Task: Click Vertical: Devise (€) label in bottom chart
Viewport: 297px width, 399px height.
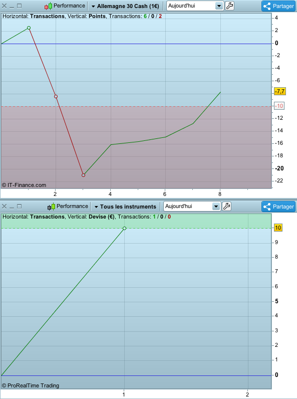Action: (91, 217)
